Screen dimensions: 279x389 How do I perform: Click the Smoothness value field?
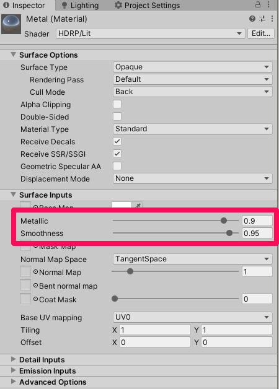pos(257,233)
